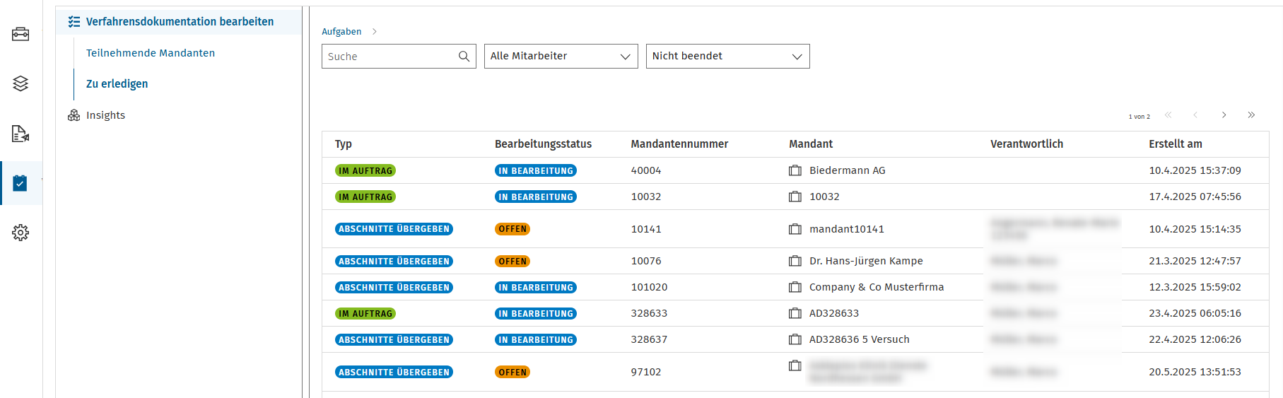Image resolution: width=1283 pixels, height=398 pixels.
Task: Click mandant name Biedermann AG
Action: (x=847, y=170)
